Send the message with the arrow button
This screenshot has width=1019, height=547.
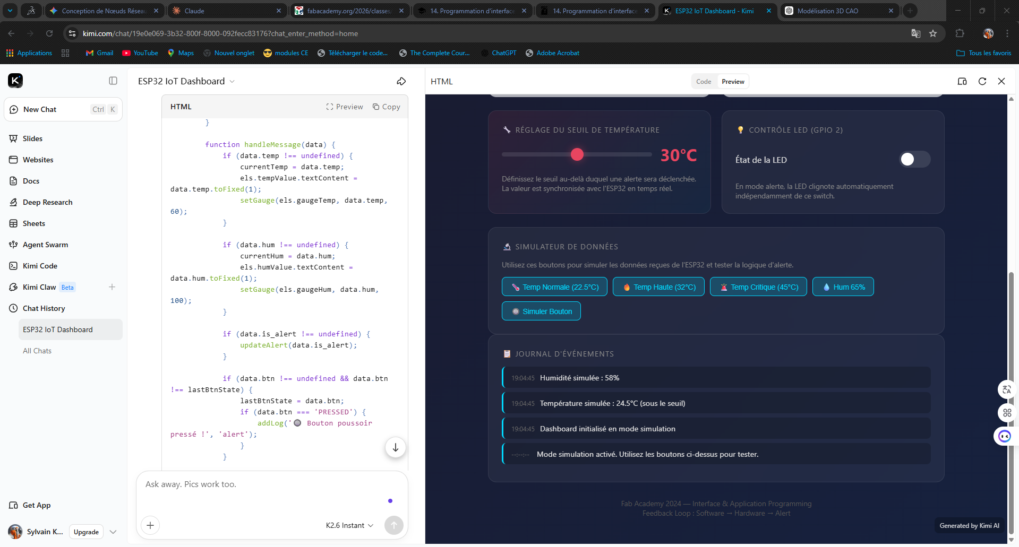click(394, 525)
